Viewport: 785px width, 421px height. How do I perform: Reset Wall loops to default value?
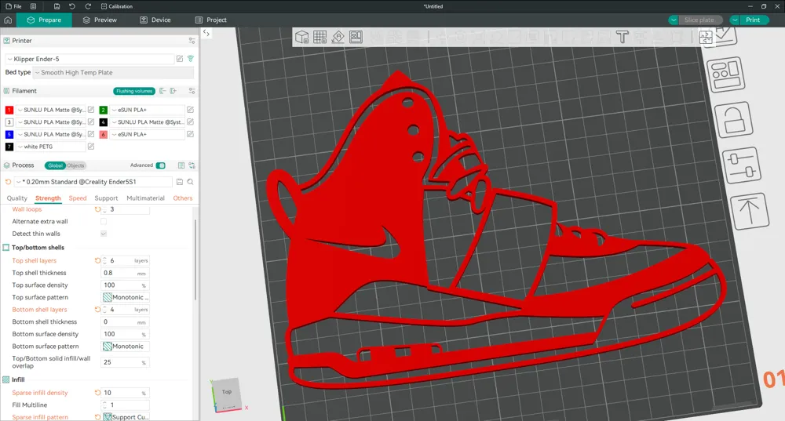point(97,209)
